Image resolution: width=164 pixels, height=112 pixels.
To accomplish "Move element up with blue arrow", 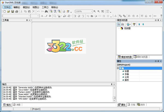I will click(139, 24).
